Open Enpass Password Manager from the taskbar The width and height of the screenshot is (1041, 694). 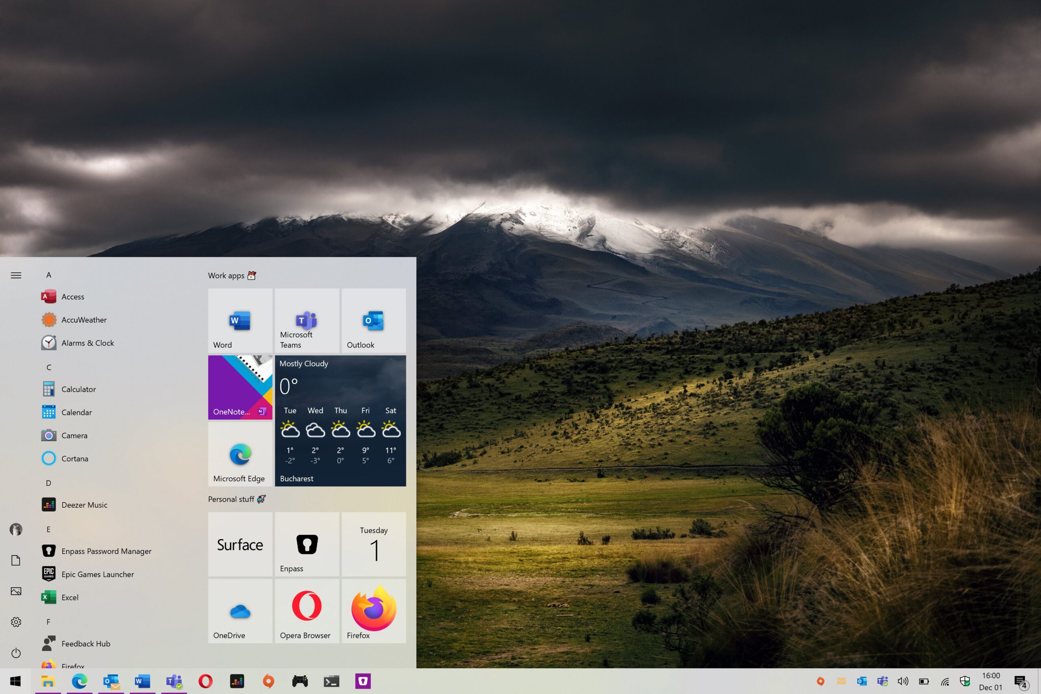362,681
